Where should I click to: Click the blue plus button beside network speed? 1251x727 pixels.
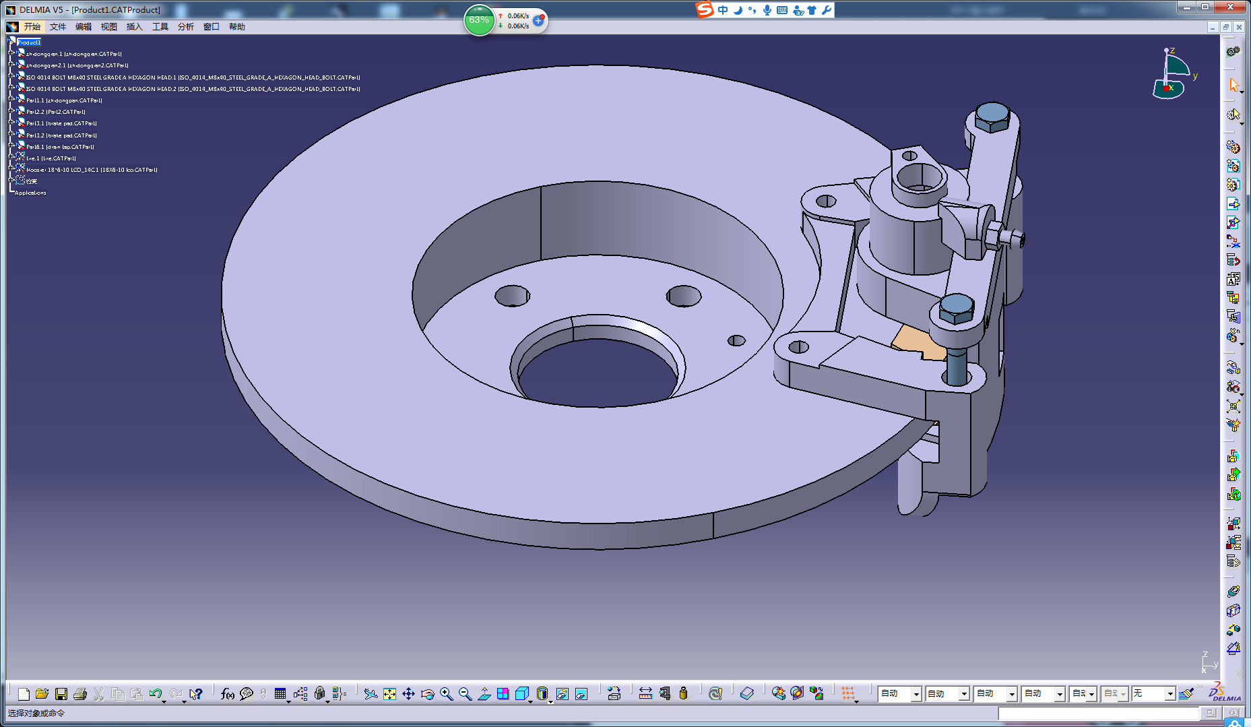pos(538,21)
